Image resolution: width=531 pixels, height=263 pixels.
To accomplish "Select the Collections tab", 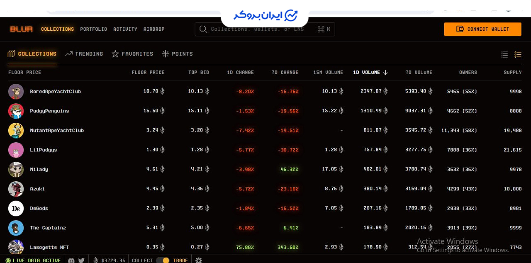I will point(32,54).
